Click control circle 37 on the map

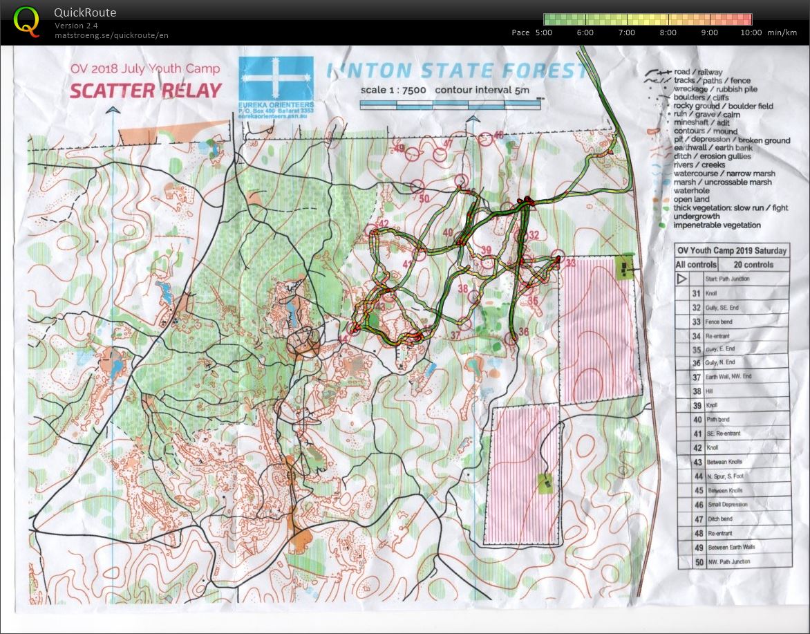[x=465, y=323]
